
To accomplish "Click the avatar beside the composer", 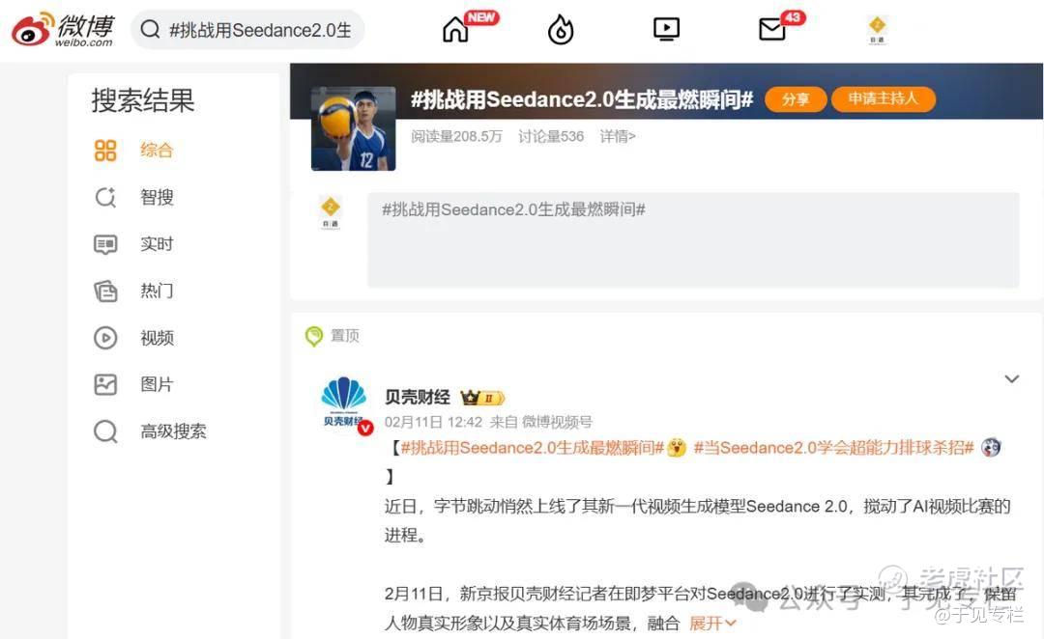I will pyautogui.click(x=331, y=212).
